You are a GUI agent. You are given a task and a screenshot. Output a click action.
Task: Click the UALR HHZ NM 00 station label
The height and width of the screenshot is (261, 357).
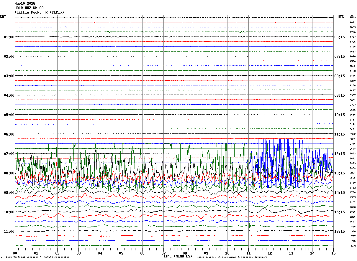[29, 8]
